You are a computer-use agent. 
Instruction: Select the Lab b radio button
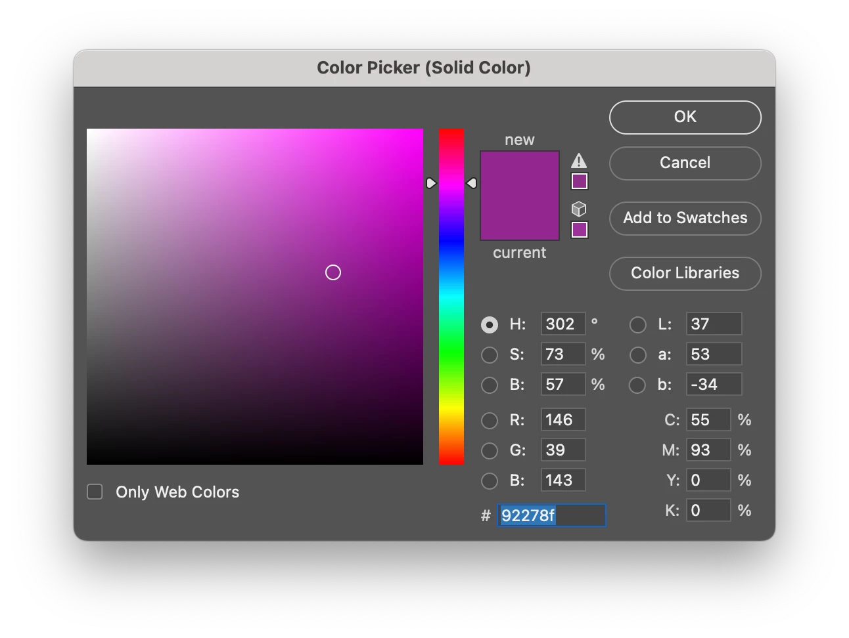tap(638, 385)
